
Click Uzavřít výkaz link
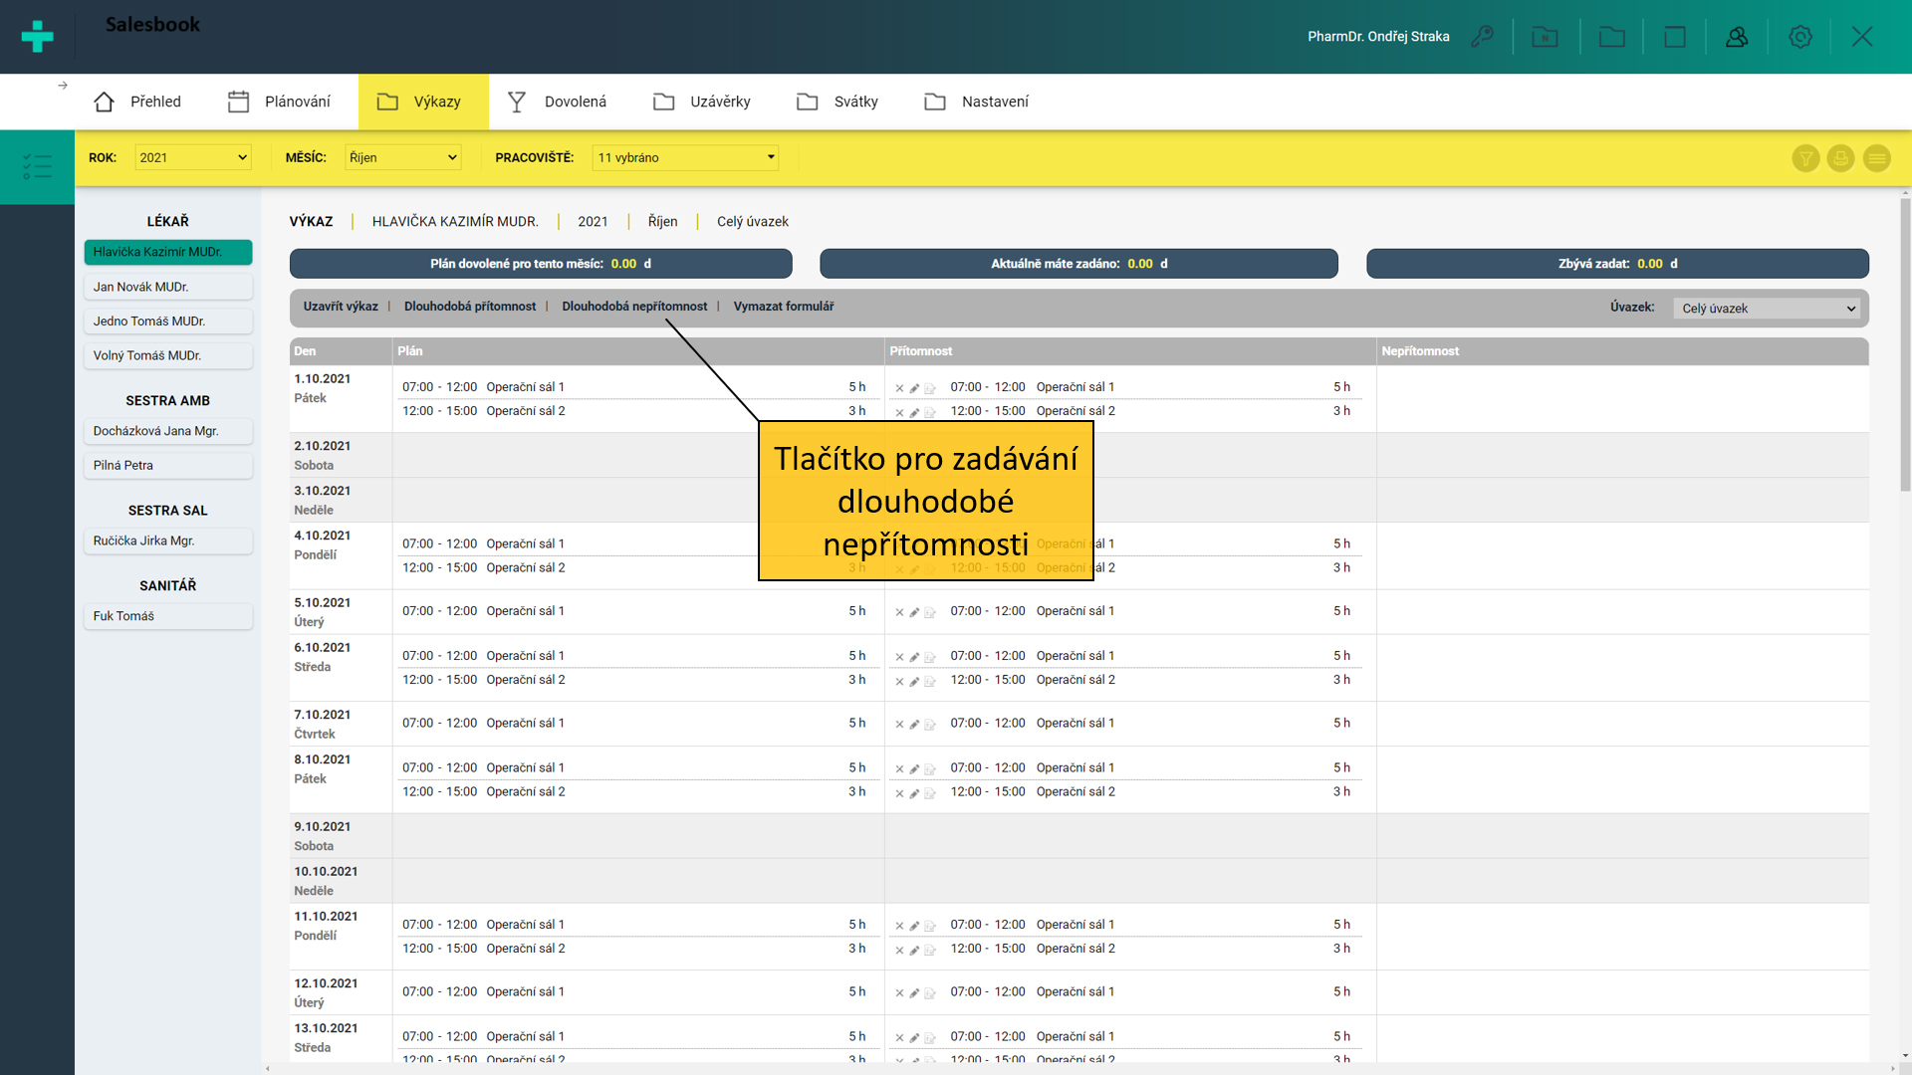pyautogui.click(x=341, y=307)
